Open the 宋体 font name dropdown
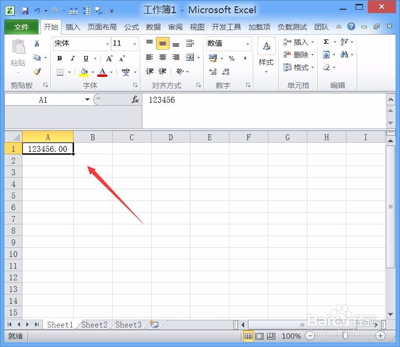Viewport: 400px width, 347px height. pyautogui.click(x=107, y=44)
